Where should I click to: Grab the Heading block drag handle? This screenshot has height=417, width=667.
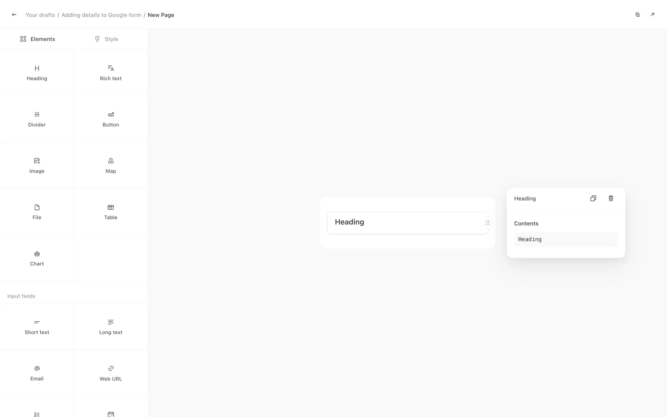pos(487,223)
